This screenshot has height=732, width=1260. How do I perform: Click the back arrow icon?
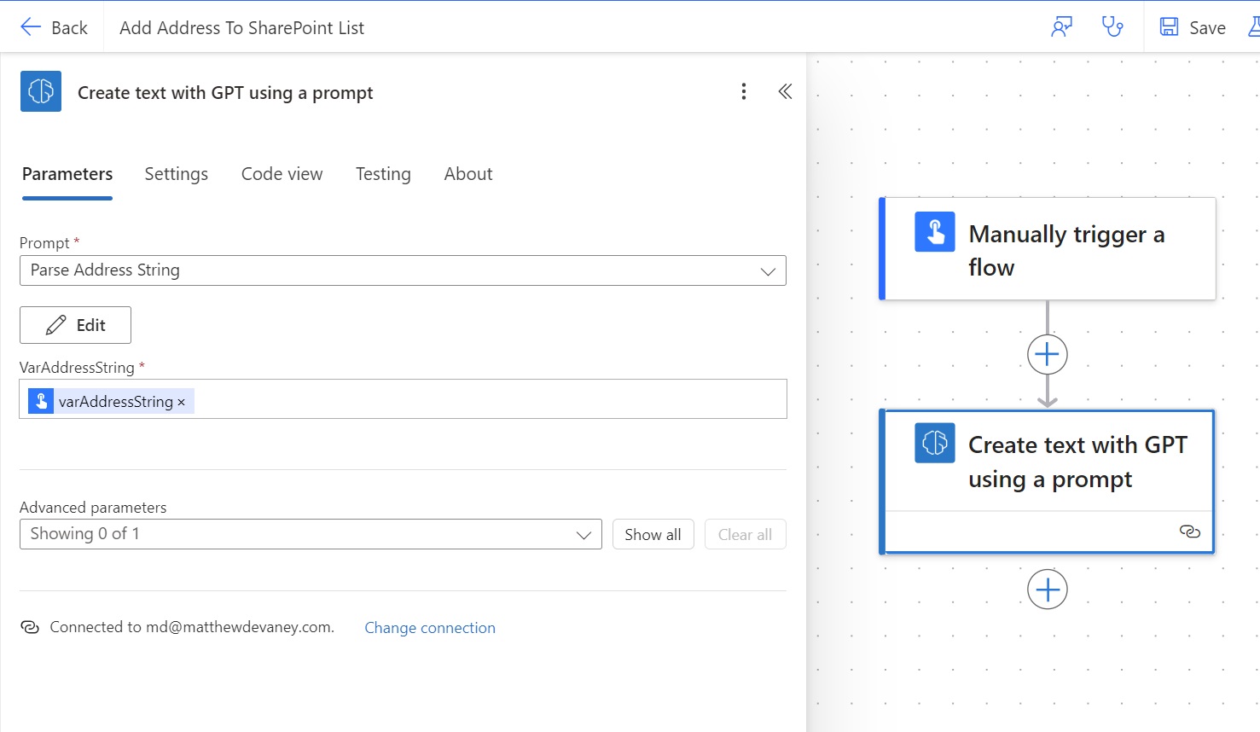[31, 26]
